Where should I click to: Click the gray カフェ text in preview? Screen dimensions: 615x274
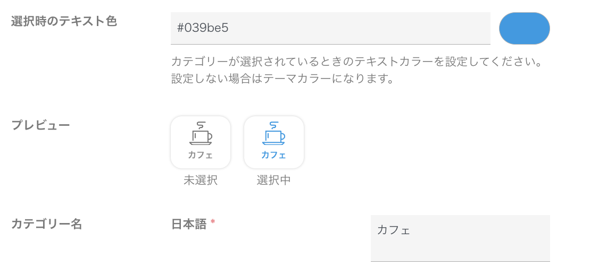(x=201, y=155)
